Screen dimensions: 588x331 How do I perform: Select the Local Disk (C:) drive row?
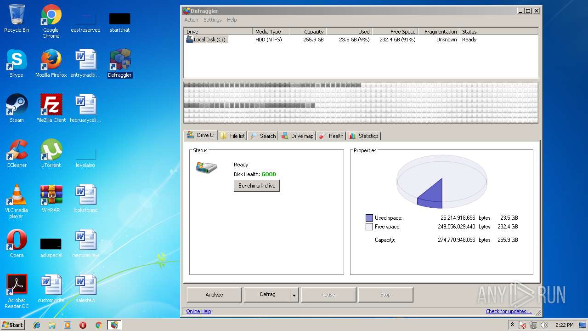(x=361, y=40)
